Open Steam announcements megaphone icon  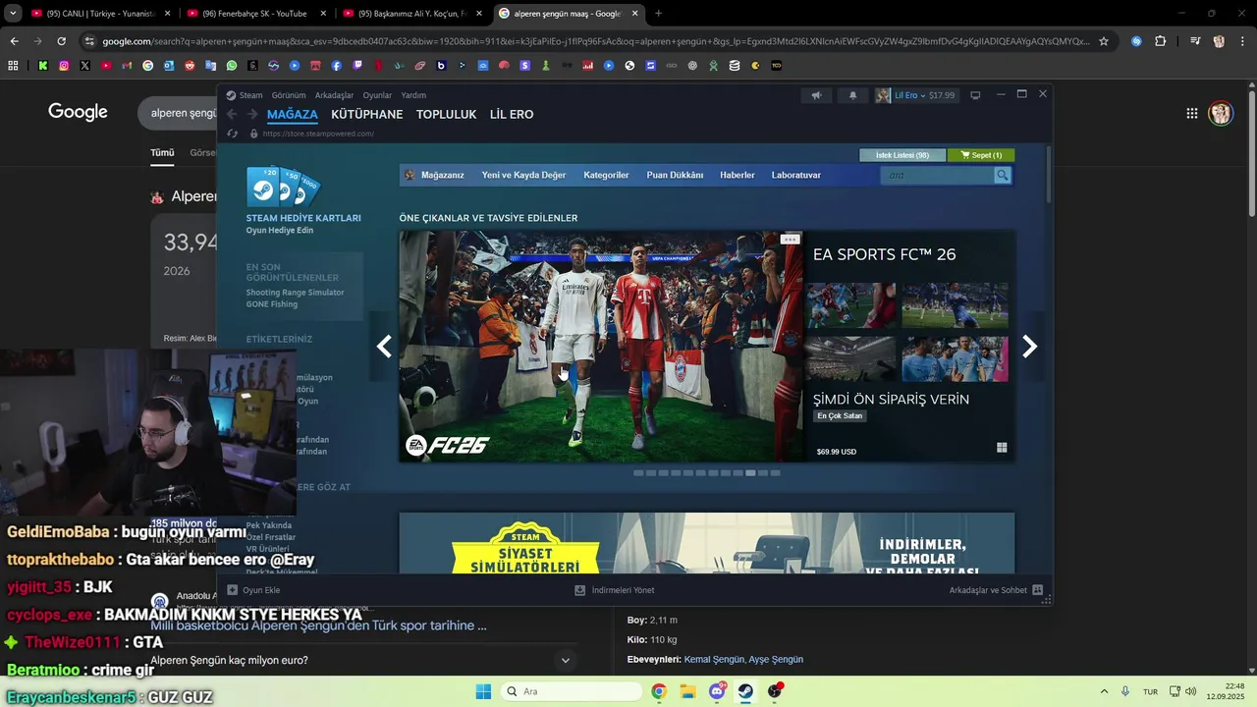click(x=816, y=95)
